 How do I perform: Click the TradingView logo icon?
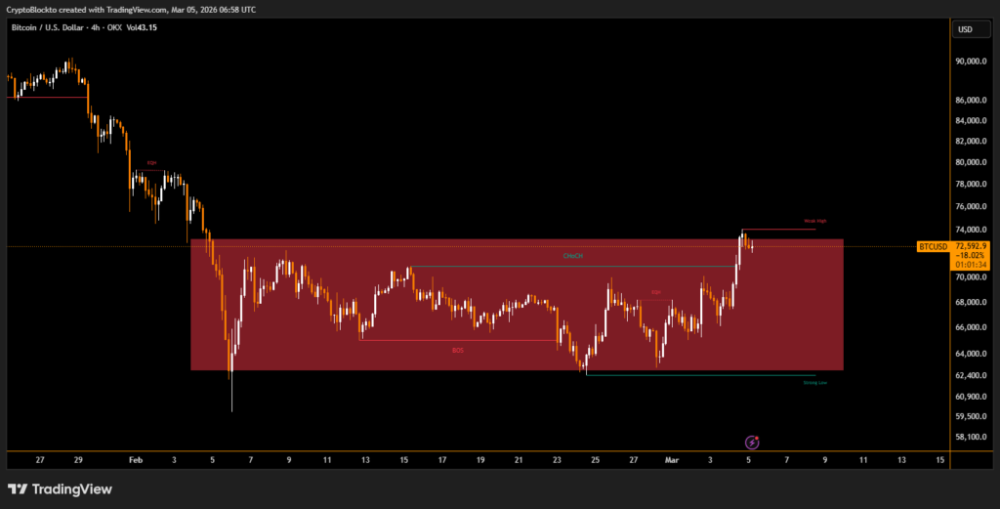click(x=18, y=488)
